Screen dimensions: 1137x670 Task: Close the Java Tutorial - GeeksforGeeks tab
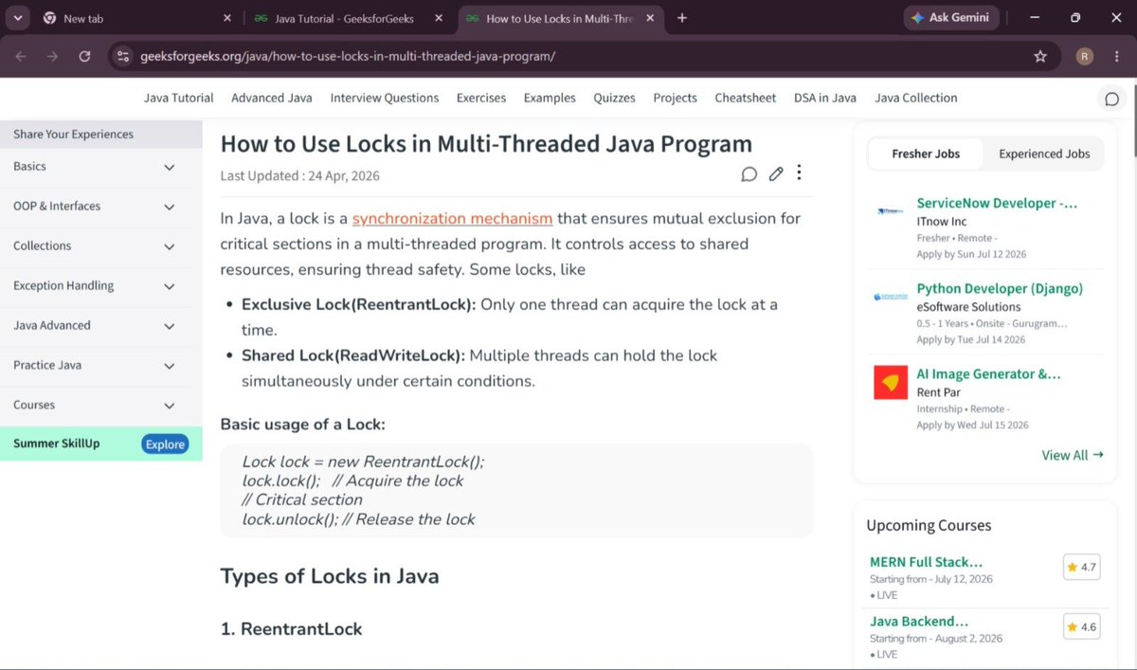(437, 18)
